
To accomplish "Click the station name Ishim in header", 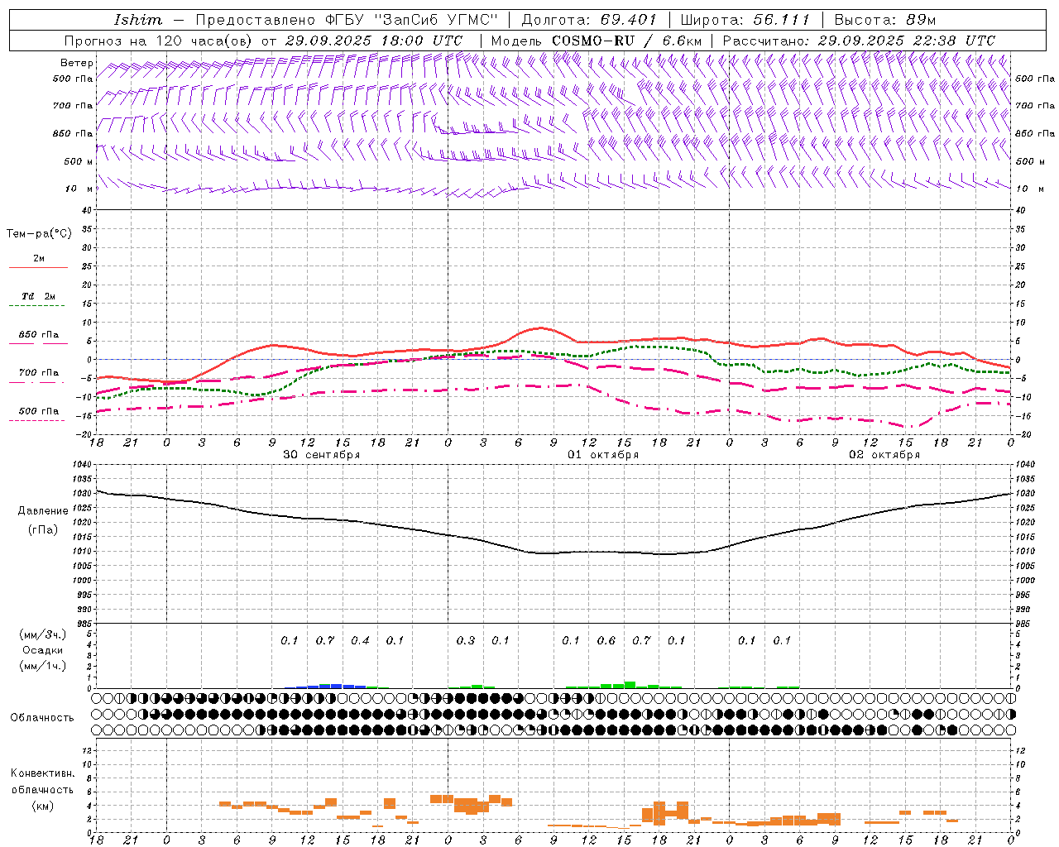I will point(137,20).
